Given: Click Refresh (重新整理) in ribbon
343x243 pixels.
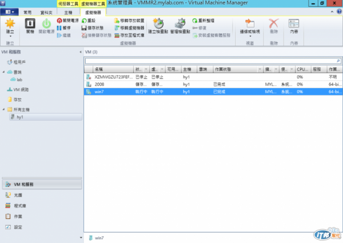Looking at the screenshot, I should (x=203, y=21).
